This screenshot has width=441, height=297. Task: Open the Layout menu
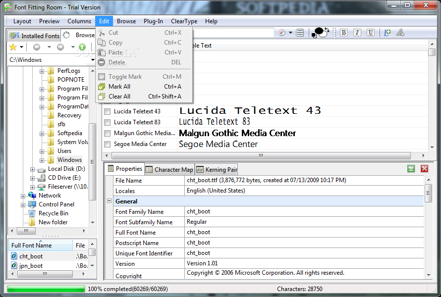[22, 21]
